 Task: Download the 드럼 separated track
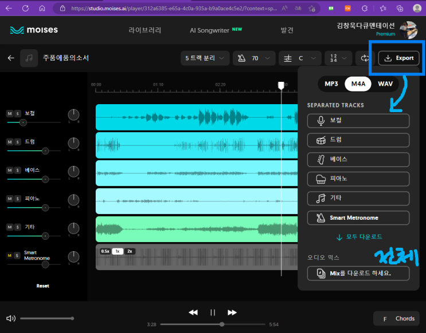point(358,140)
